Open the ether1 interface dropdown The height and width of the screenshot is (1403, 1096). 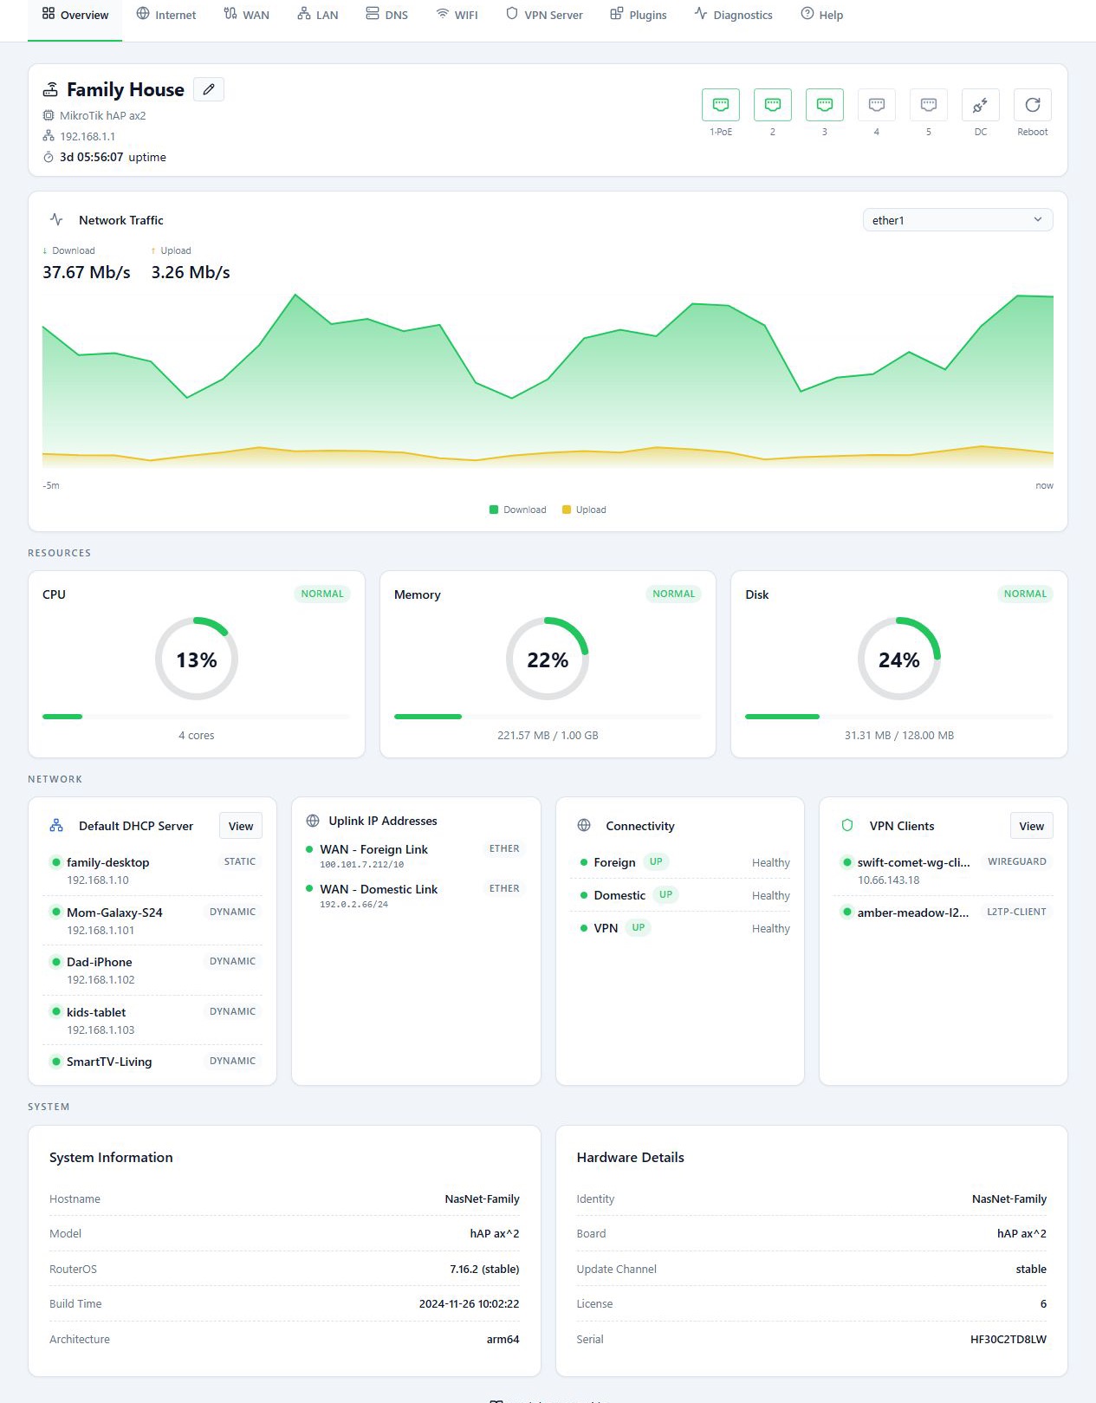pos(957,220)
